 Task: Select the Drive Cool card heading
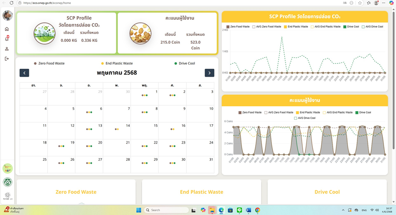(327, 192)
